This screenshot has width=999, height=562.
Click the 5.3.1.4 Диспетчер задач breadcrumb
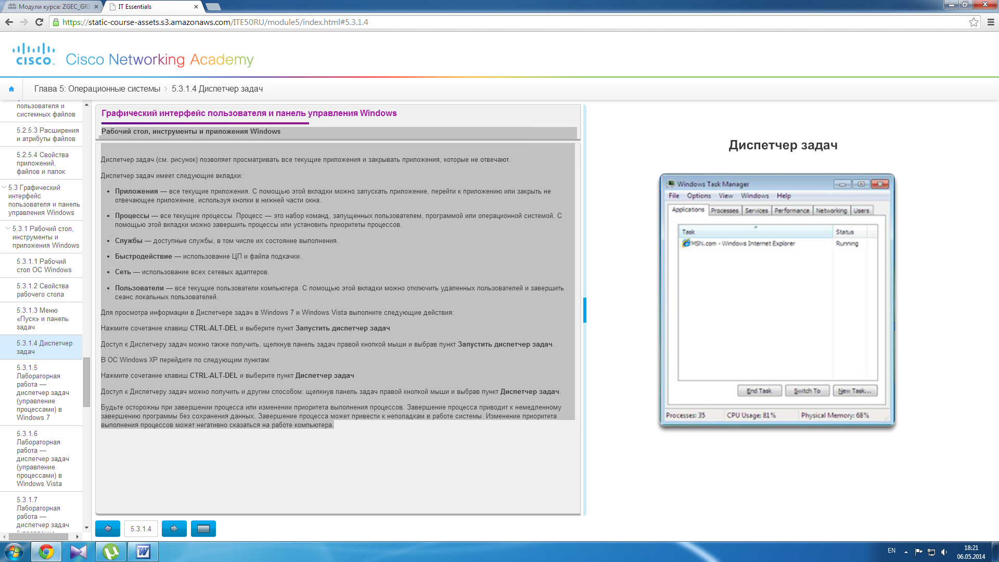click(217, 89)
